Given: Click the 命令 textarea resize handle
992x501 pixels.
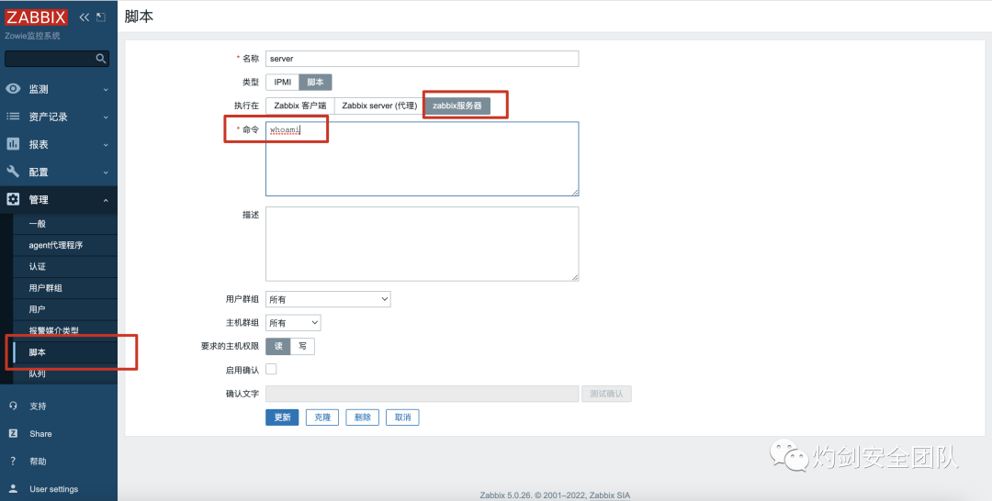Looking at the screenshot, I should [575, 192].
